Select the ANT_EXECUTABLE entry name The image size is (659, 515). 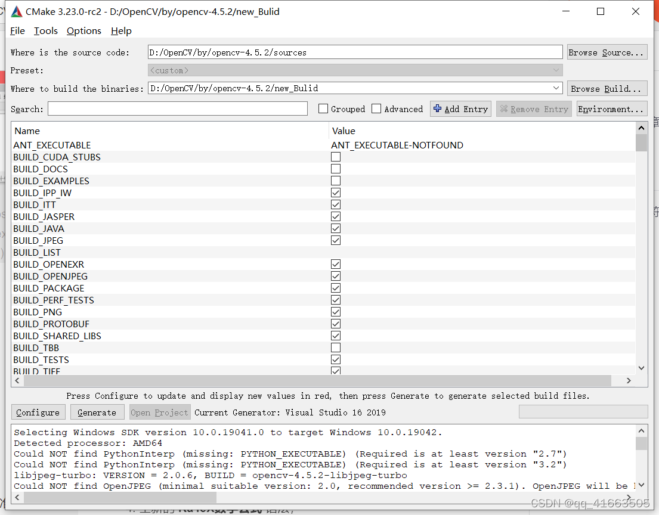52,145
